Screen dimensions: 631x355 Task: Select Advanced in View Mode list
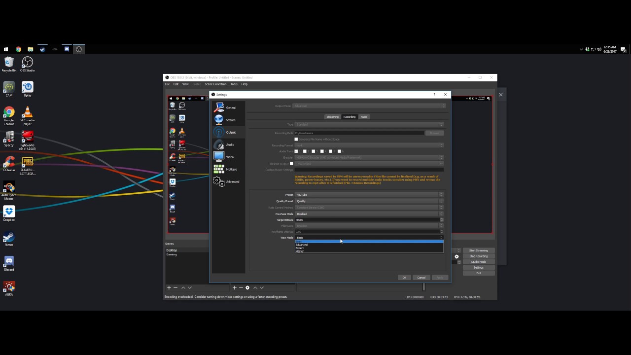tap(369, 245)
